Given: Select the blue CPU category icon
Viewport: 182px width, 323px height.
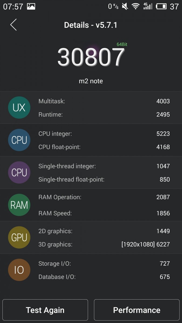Looking at the screenshot, I should click(19, 140).
